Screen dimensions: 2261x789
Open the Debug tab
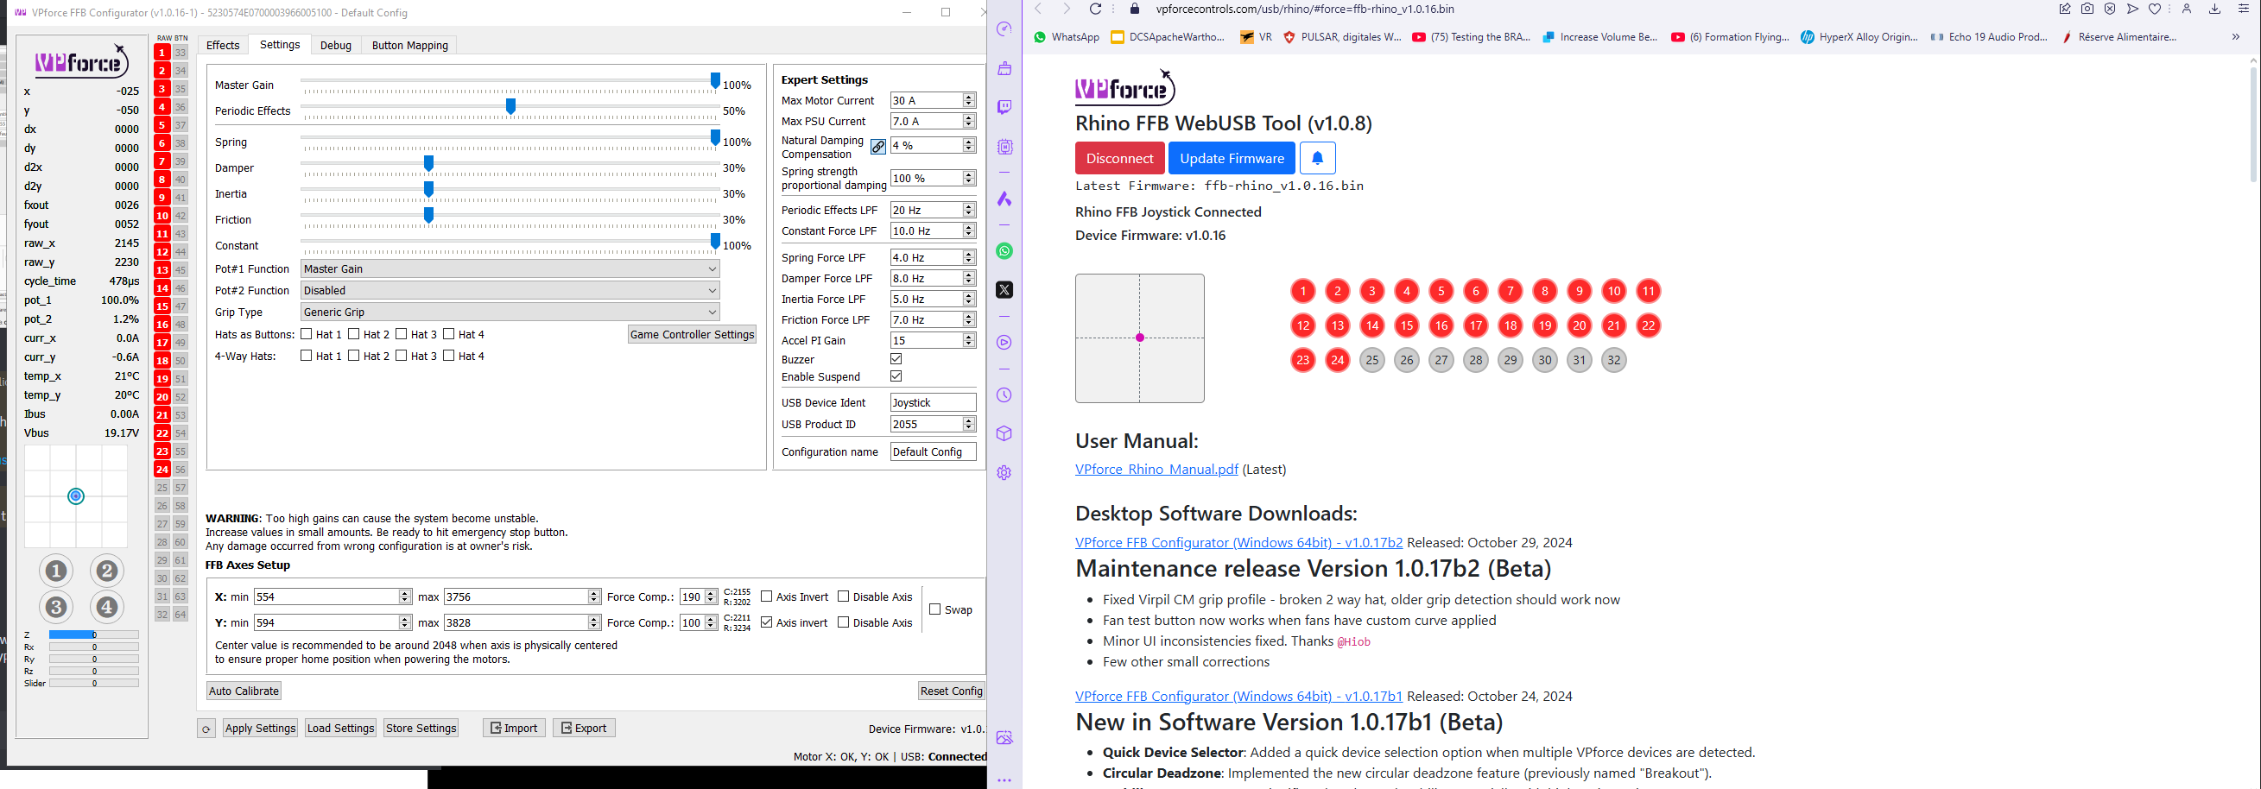point(335,46)
